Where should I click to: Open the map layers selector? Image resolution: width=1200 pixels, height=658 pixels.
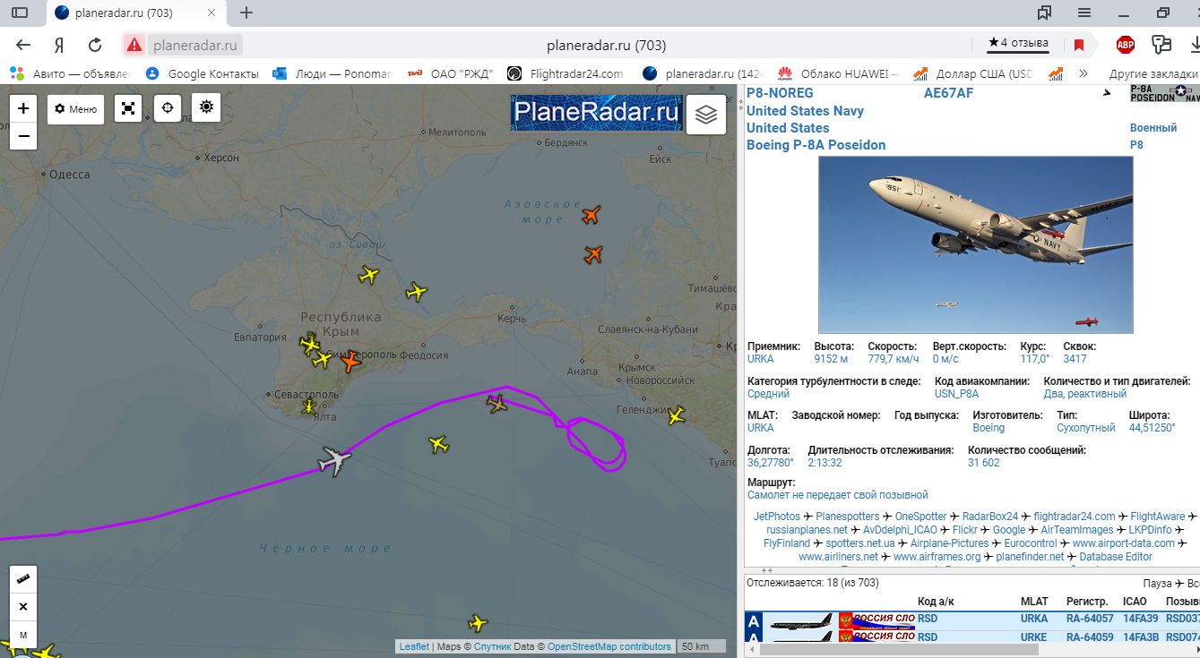(x=706, y=114)
